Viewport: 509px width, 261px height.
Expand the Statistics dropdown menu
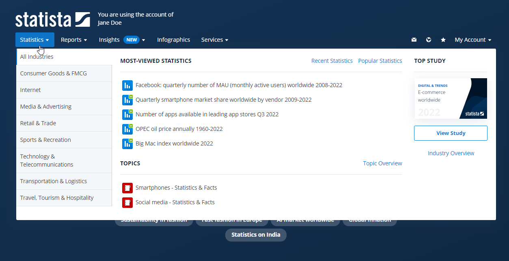tap(35, 40)
